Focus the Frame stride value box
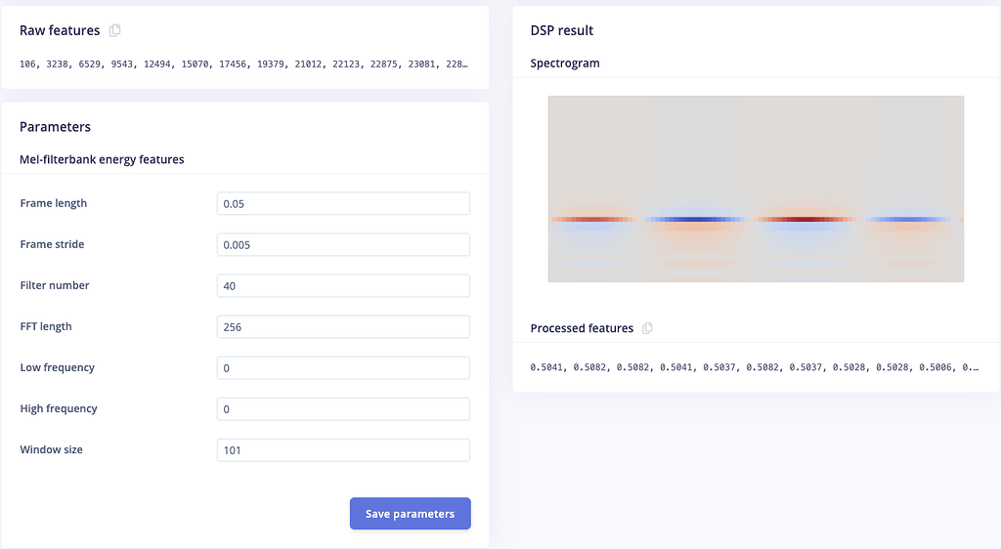Image resolution: width=1001 pixels, height=549 pixels. tap(343, 244)
